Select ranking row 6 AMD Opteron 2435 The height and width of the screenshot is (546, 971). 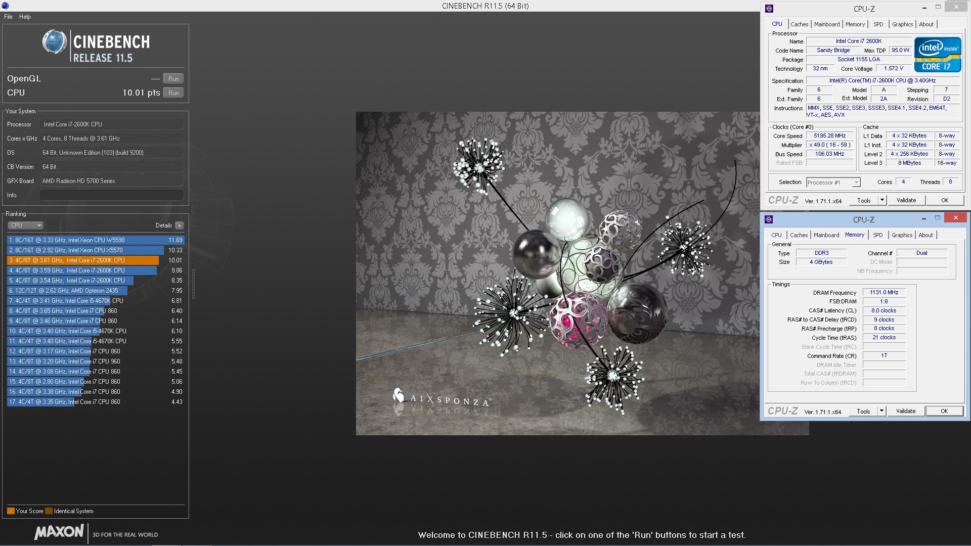click(96, 291)
